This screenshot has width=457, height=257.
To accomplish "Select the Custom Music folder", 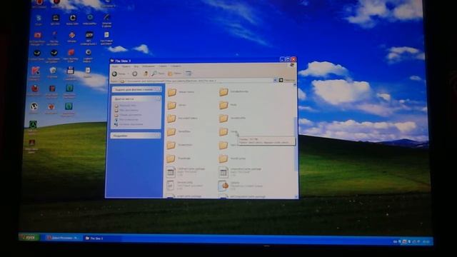I will pyautogui.click(x=181, y=92).
